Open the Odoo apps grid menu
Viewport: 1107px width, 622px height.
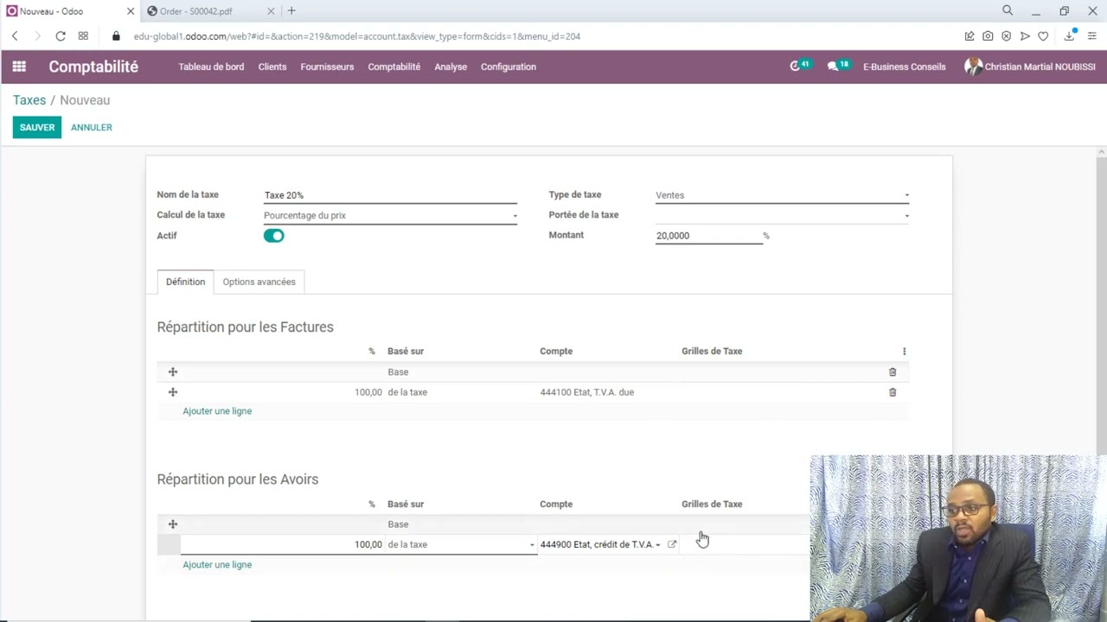[x=19, y=67]
